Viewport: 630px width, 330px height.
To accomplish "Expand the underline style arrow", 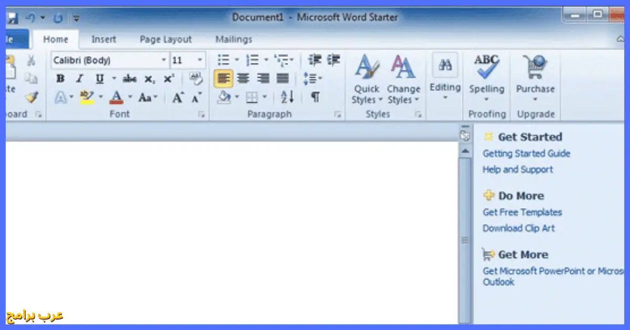I will click(114, 79).
